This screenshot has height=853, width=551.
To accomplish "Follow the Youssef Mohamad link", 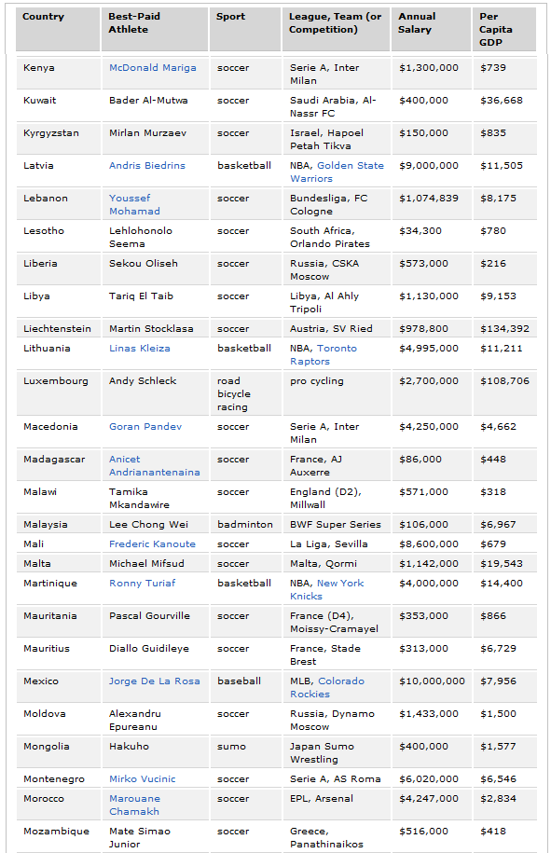I will 134,204.
